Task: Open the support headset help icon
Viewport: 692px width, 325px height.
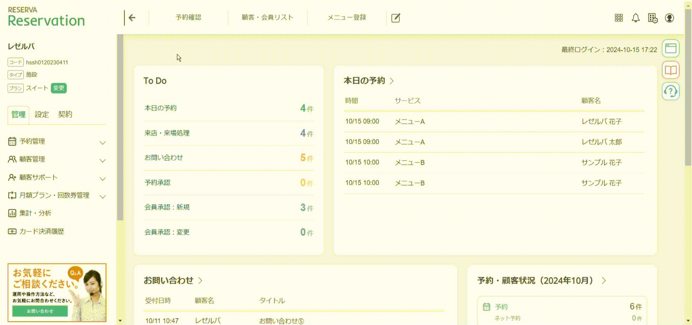Action: tap(671, 91)
